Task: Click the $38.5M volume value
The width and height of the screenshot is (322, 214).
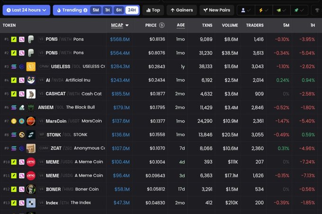Action: coord(230,53)
